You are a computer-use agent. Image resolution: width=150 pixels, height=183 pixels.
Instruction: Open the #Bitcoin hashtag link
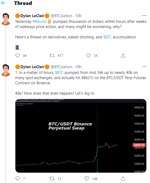coord(40,22)
